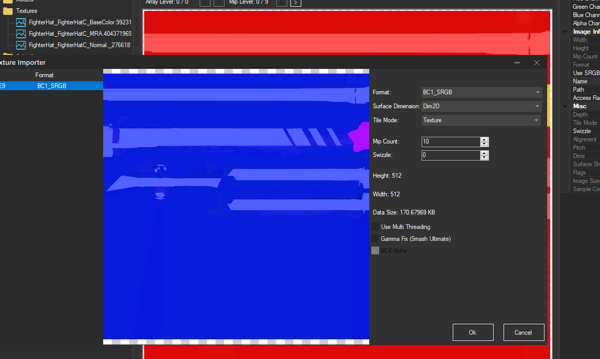Viewport: 600px width, 359px height.
Task: Open the Surface Dimension dropdown
Action: click(481, 106)
